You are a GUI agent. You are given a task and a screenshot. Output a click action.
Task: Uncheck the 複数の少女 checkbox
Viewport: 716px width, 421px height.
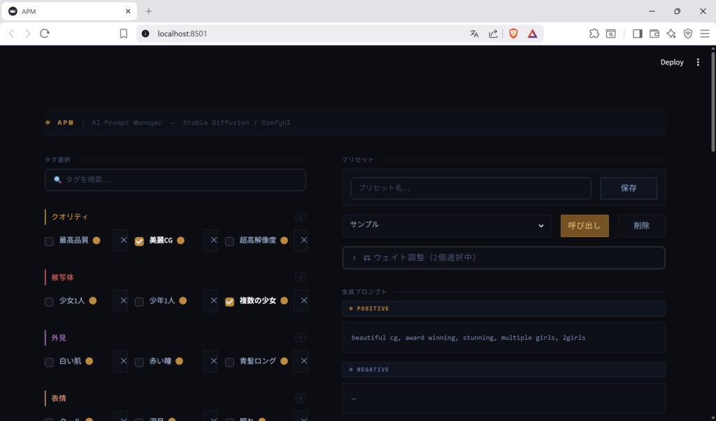[229, 301]
